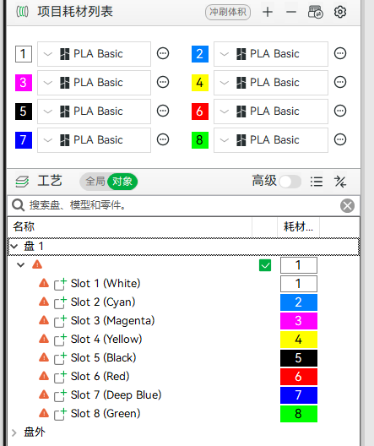Select Slot 5 (Black) part

[104, 358]
